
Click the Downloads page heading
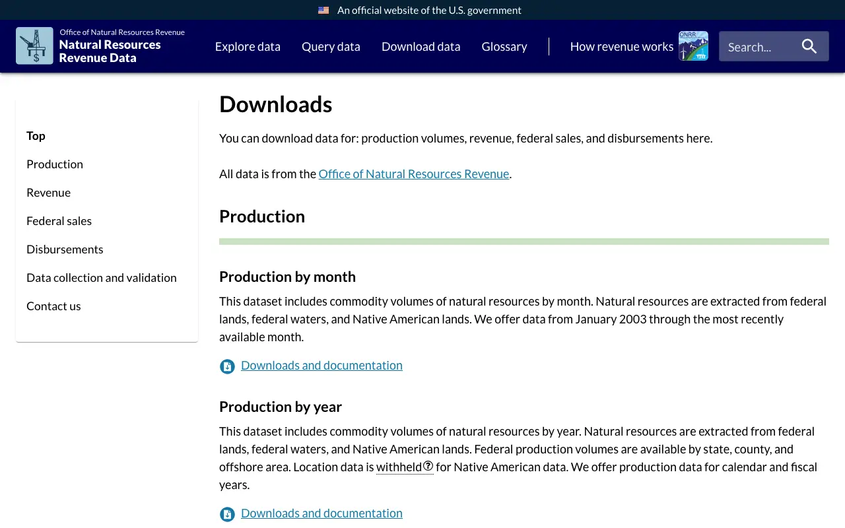(276, 104)
